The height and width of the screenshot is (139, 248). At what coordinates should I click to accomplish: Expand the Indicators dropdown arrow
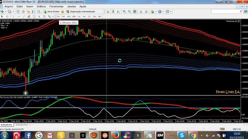[156, 12]
